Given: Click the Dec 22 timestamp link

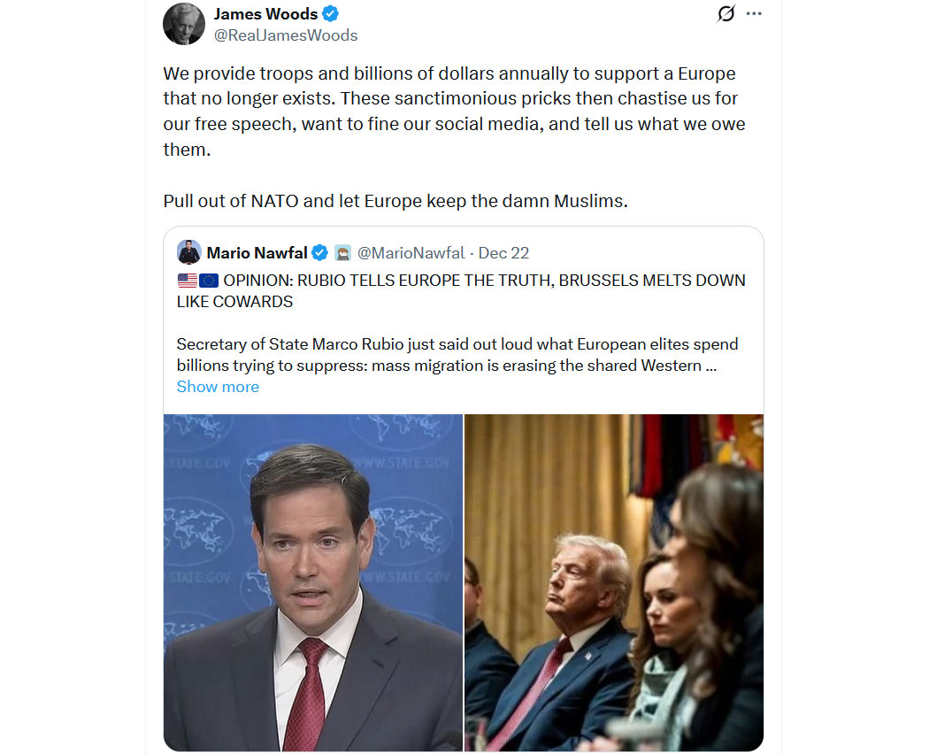Looking at the screenshot, I should pos(503,253).
